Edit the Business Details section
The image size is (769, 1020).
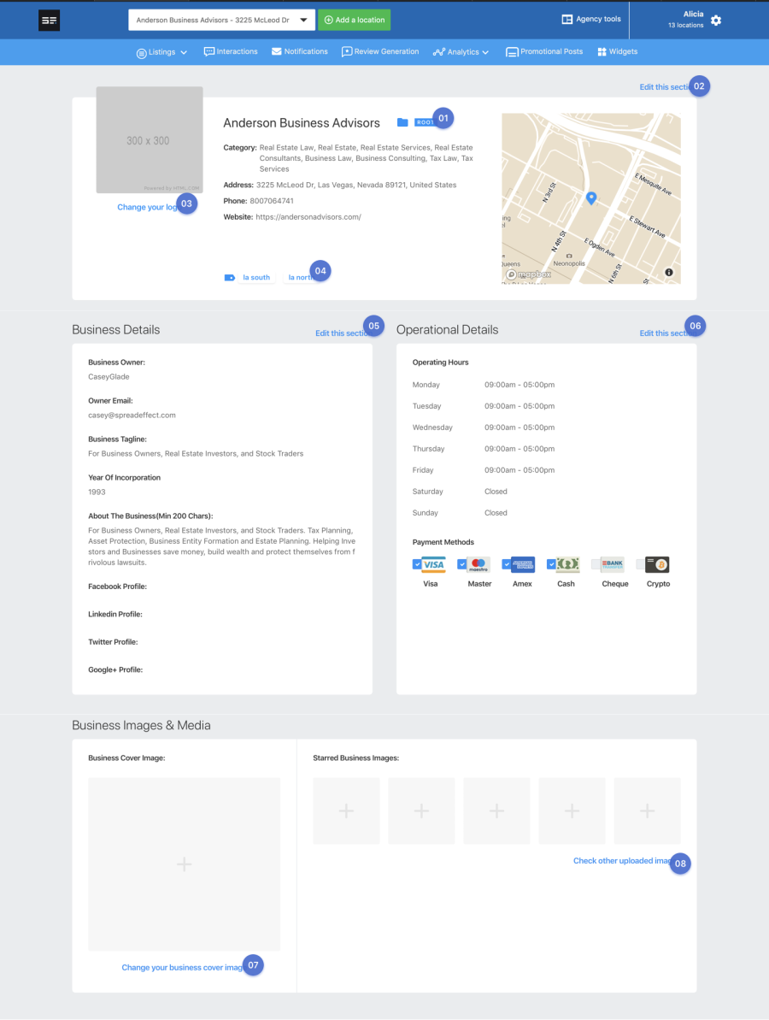point(341,333)
